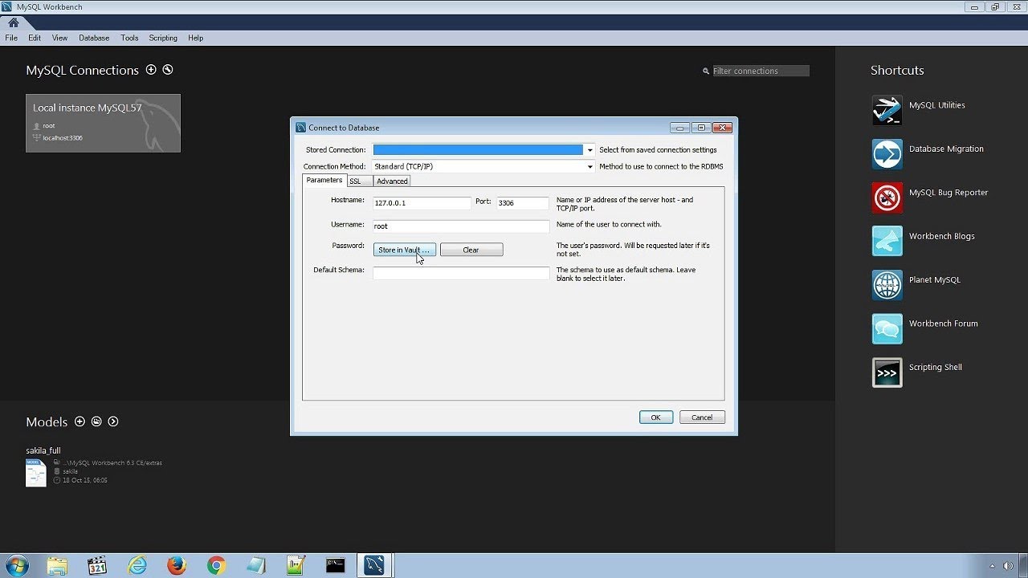
Task: Open Google Chrome from taskbar
Action: click(216, 565)
